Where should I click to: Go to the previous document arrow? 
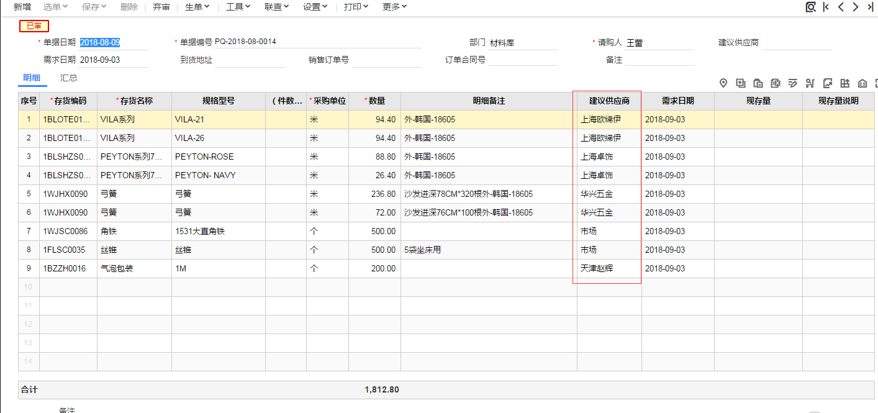click(841, 7)
